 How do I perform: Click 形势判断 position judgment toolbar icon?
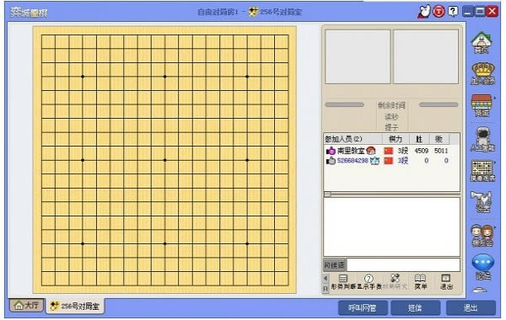343,281
